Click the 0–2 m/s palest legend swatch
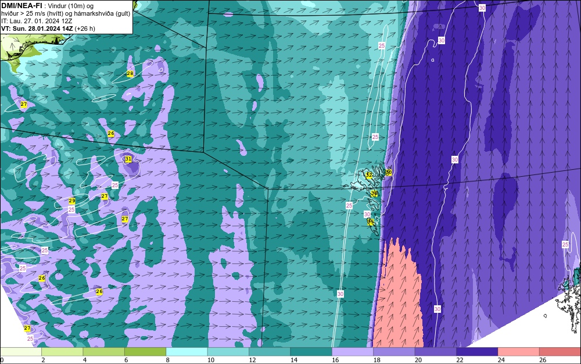 (x=21, y=352)
